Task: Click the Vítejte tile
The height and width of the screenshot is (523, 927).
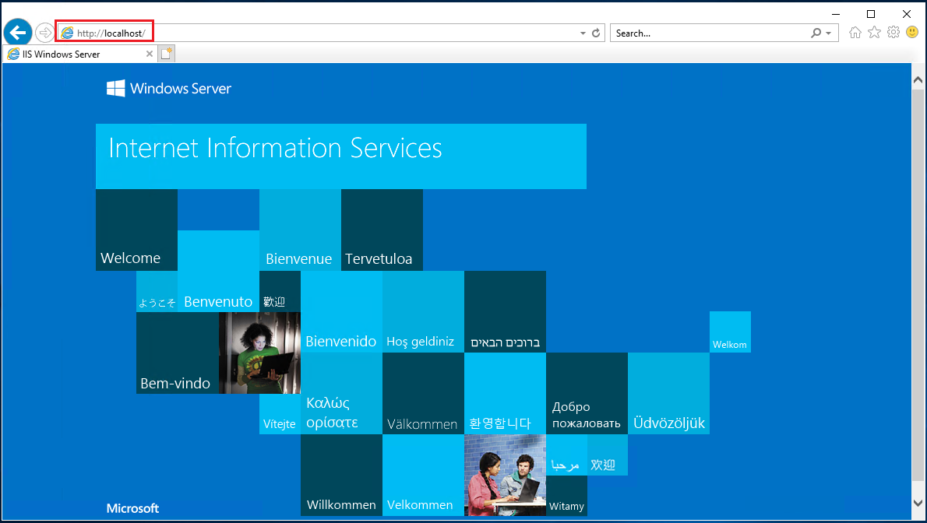Action: (280, 414)
